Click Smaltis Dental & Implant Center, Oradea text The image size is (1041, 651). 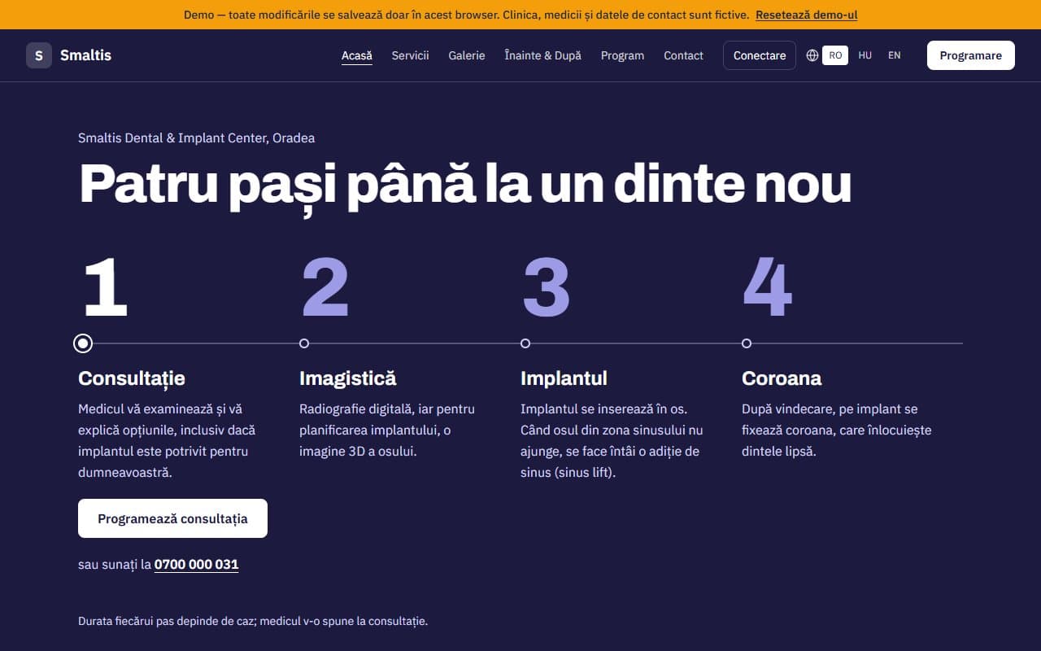pyautogui.click(x=196, y=138)
